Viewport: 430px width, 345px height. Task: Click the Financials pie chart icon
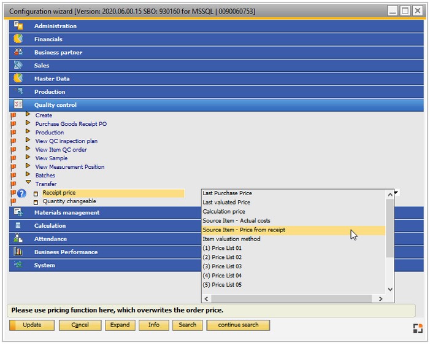pos(18,39)
